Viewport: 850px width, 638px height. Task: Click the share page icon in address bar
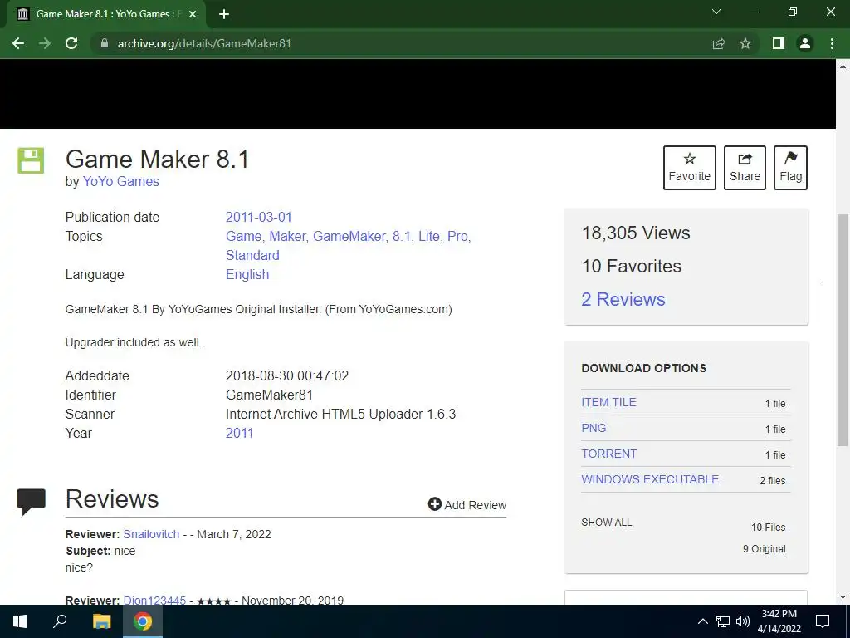click(719, 43)
